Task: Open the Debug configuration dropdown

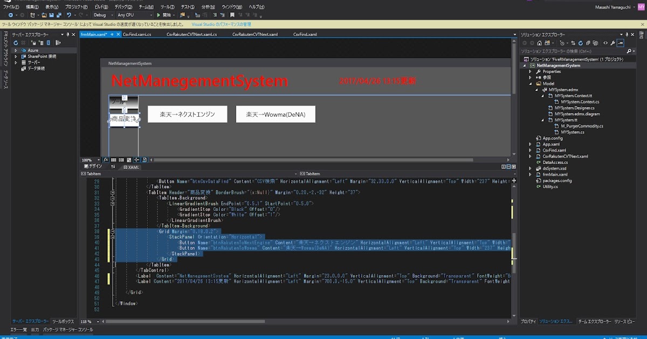Action: pyautogui.click(x=112, y=15)
